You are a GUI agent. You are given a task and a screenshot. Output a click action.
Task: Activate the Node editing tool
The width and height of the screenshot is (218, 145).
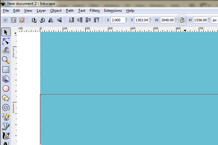point(6,41)
